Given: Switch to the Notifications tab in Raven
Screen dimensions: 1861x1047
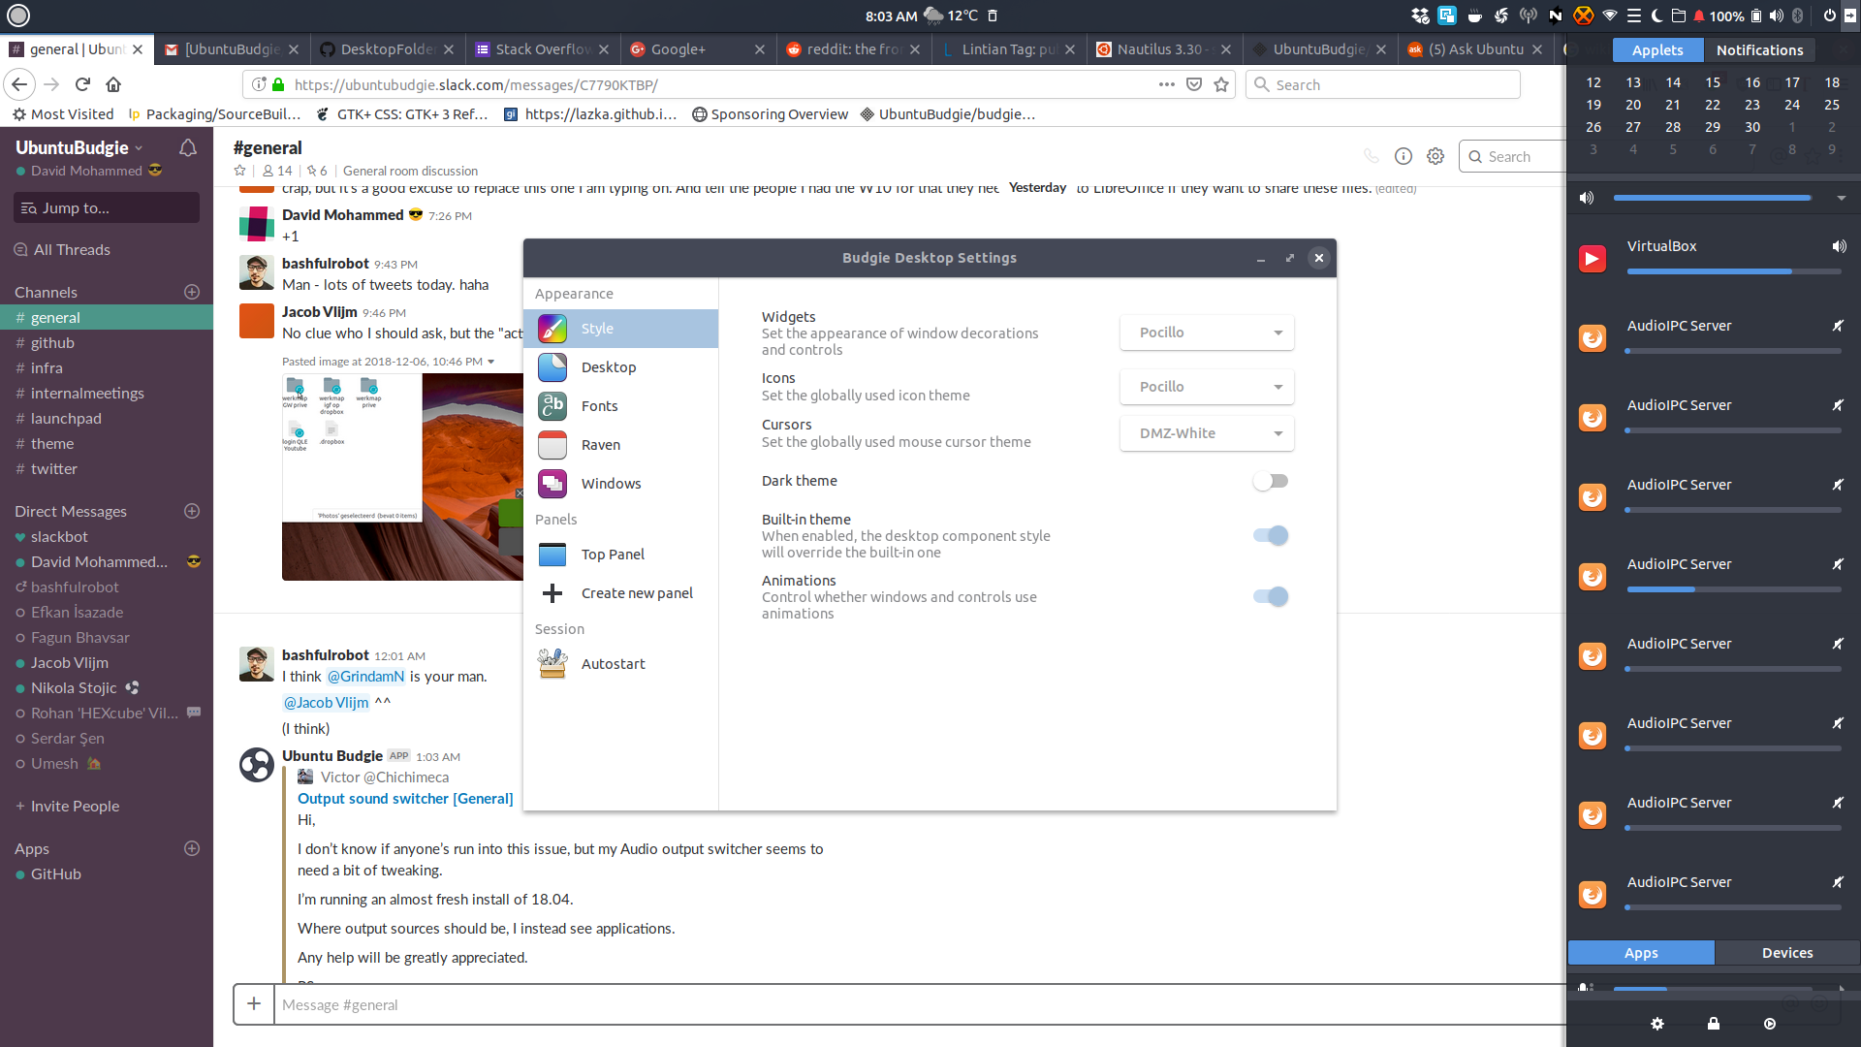Looking at the screenshot, I should pos(1759,50).
